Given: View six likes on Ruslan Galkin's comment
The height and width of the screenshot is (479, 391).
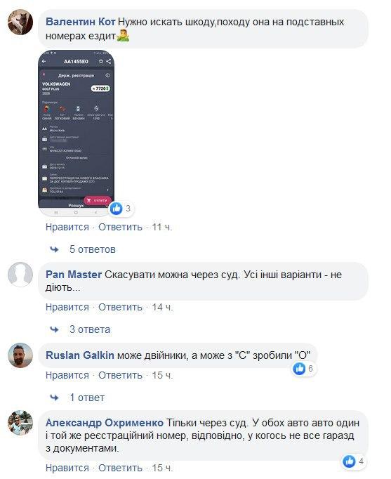Looking at the screenshot, I should click(x=303, y=369).
